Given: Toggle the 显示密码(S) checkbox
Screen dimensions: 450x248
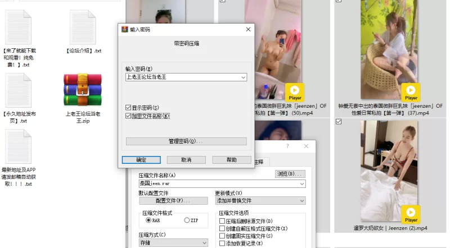Looking at the screenshot, I should tap(128, 108).
